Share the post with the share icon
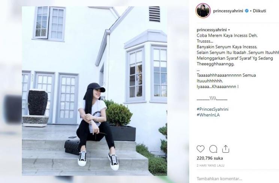 click(x=225, y=149)
